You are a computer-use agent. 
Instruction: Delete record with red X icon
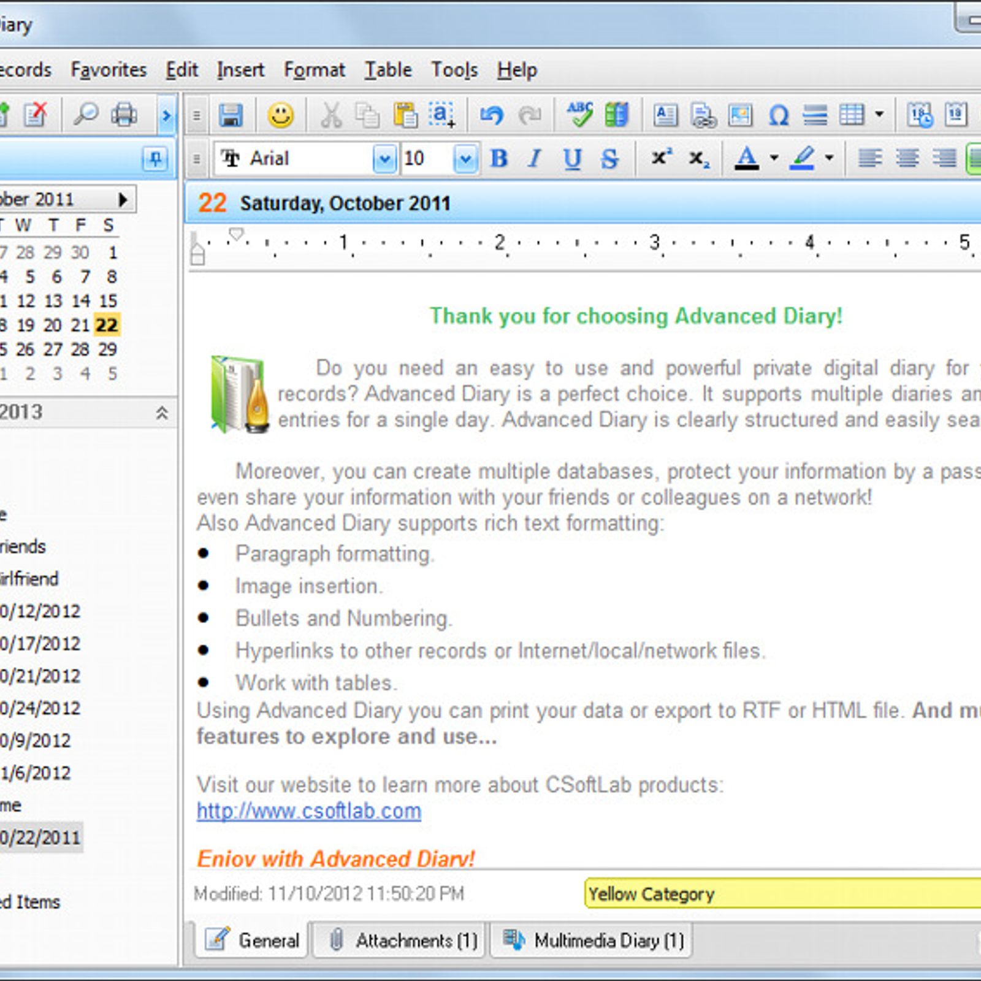(x=36, y=115)
